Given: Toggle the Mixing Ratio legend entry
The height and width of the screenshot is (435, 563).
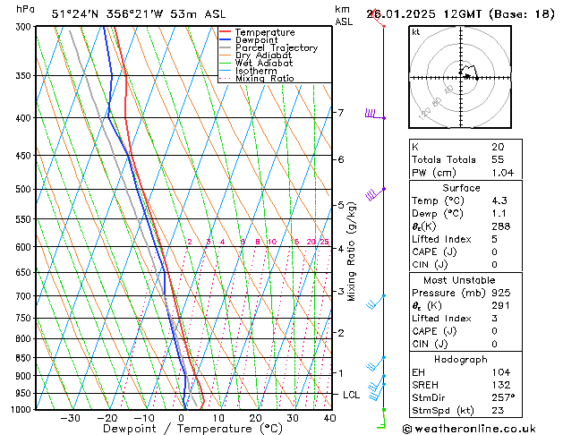Looking at the screenshot, I should (265, 79).
